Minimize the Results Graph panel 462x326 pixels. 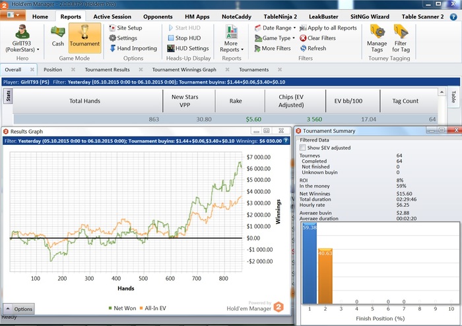click(256, 130)
